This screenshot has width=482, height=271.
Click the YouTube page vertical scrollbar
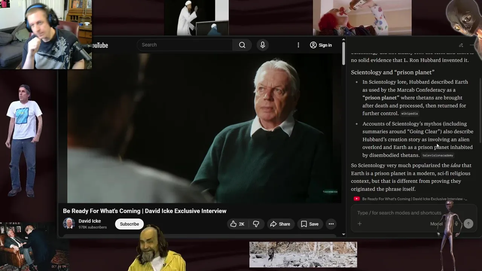coord(343,53)
